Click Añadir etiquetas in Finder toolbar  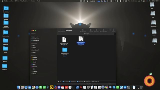coord(103,30)
